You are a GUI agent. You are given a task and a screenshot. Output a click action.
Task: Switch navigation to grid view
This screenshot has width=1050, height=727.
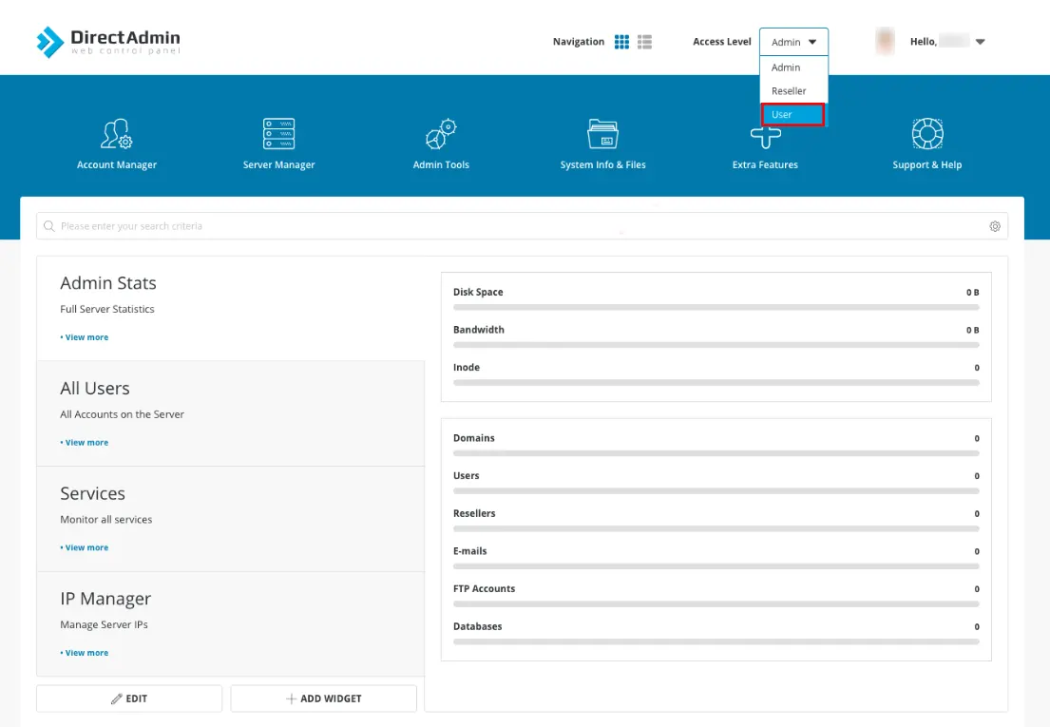pyautogui.click(x=622, y=42)
